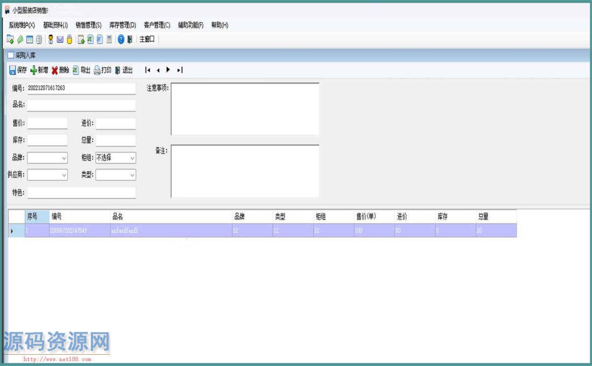Click the user person icon in toolbar

[x=51, y=39]
